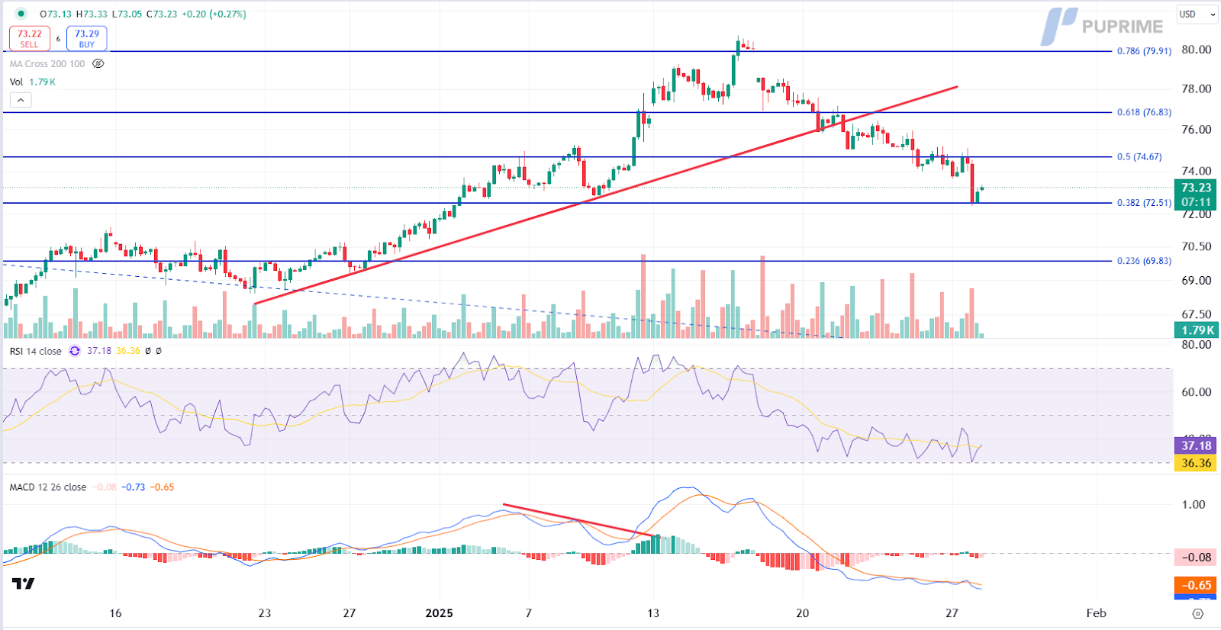
Task: Click the 70.50 price scale label
Action: (x=1196, y=246)
